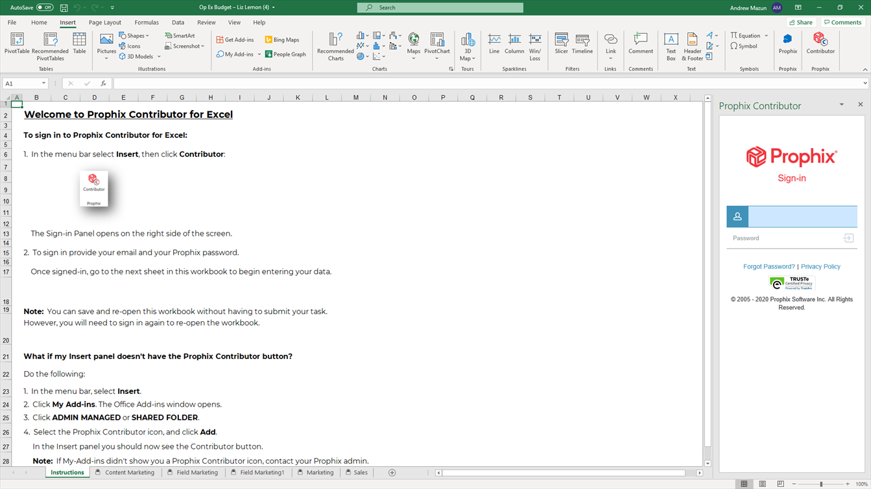This screenshot has height=489, width=871.
Task: Switch to Normal view in the status bar
Action: tap(744, 484)
